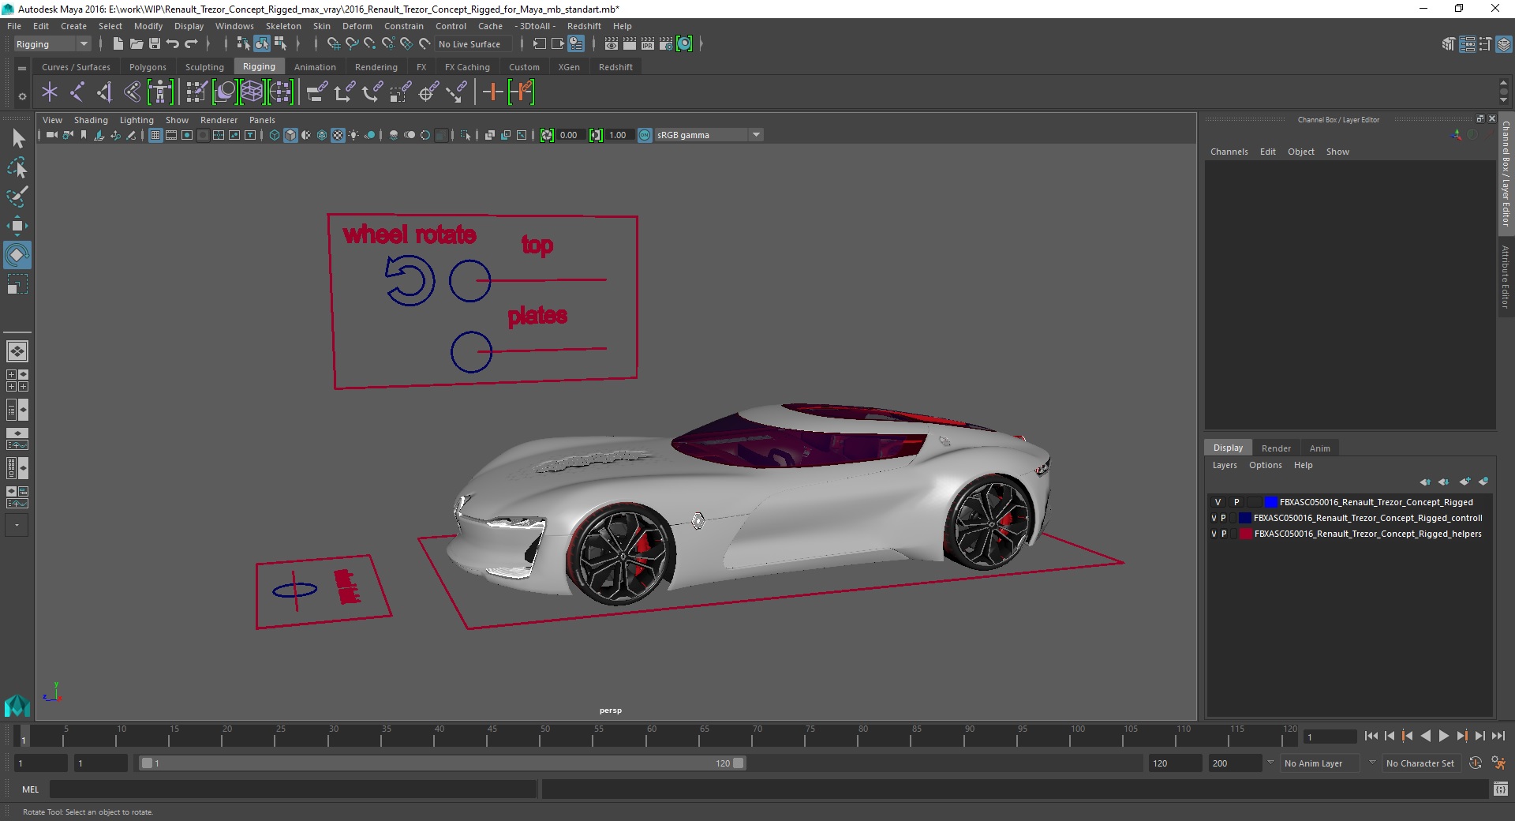Click New Scene icon

click(x=118, y=44)
